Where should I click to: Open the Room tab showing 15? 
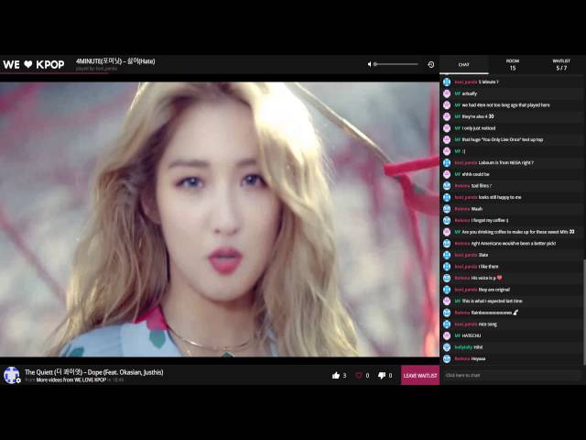click(x=513, y=65)
